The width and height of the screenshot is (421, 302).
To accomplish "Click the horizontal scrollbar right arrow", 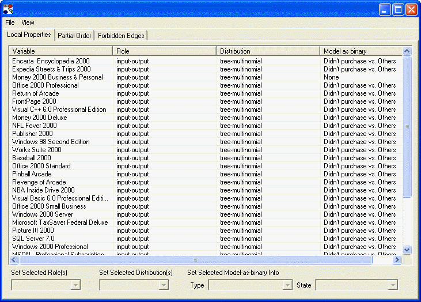I will (397, 260).
